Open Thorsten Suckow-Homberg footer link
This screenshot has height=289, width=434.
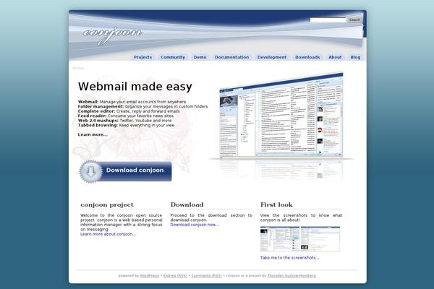tap(292, 276)
